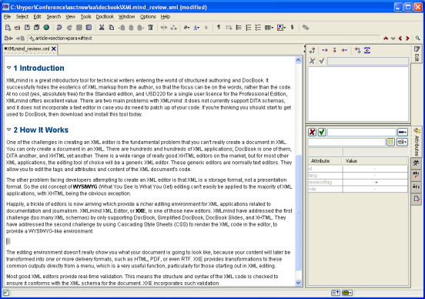Screen dimensions: 425x299
Task: Click the New document toolbar icon
Action: coord(8,28)
